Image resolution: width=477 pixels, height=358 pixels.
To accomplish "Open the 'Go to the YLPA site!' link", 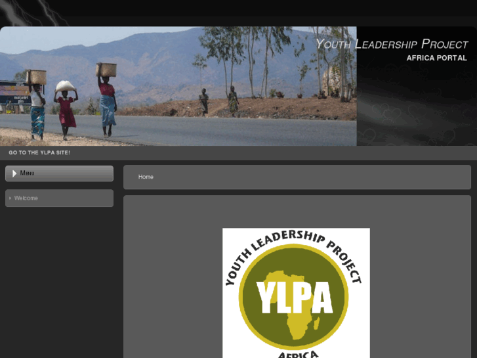I will pyautogui.click(x=39, y=152).
